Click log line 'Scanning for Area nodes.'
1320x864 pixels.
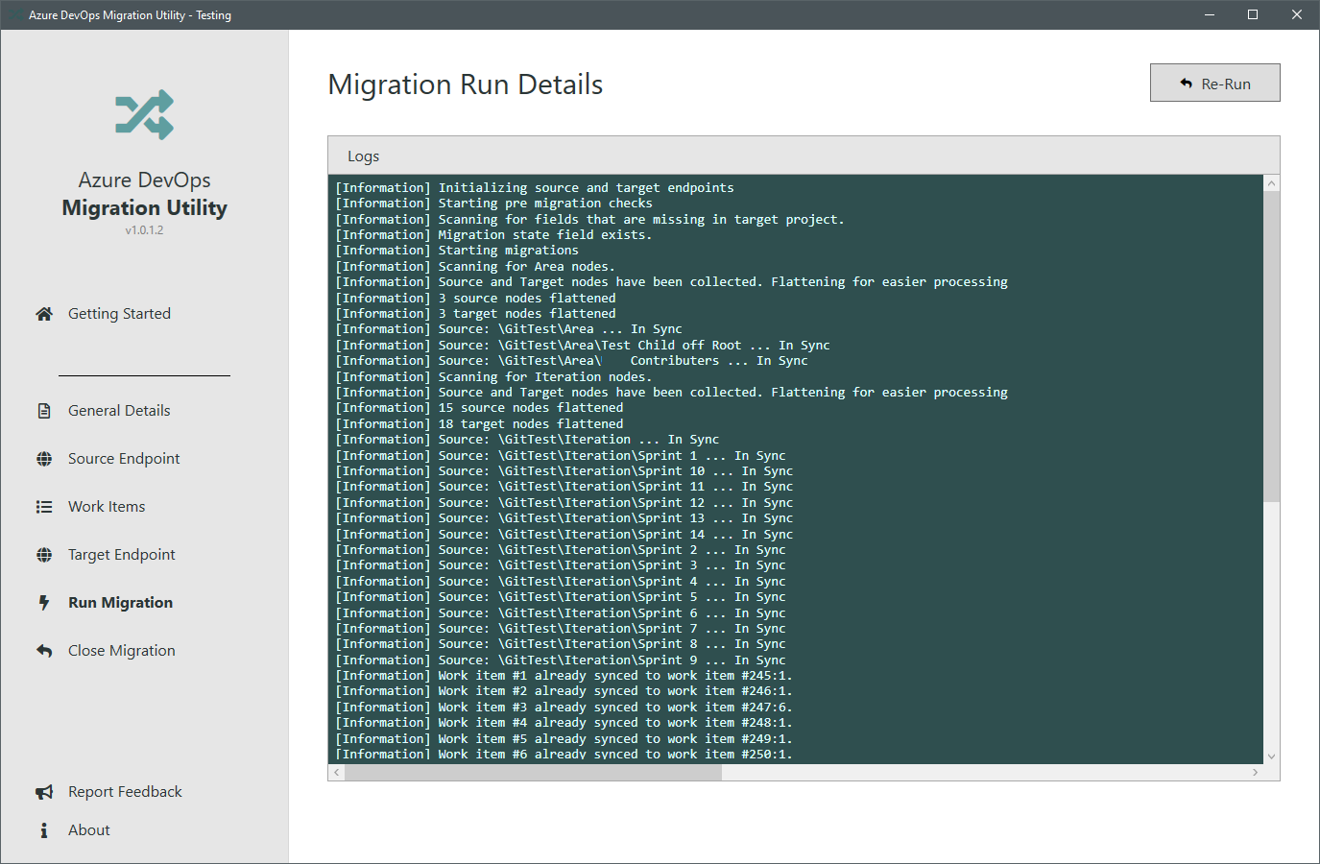[x=475, y=267]
